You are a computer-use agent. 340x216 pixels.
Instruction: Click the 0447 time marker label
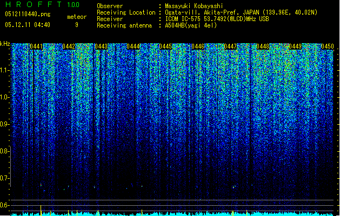click(230, 46)
